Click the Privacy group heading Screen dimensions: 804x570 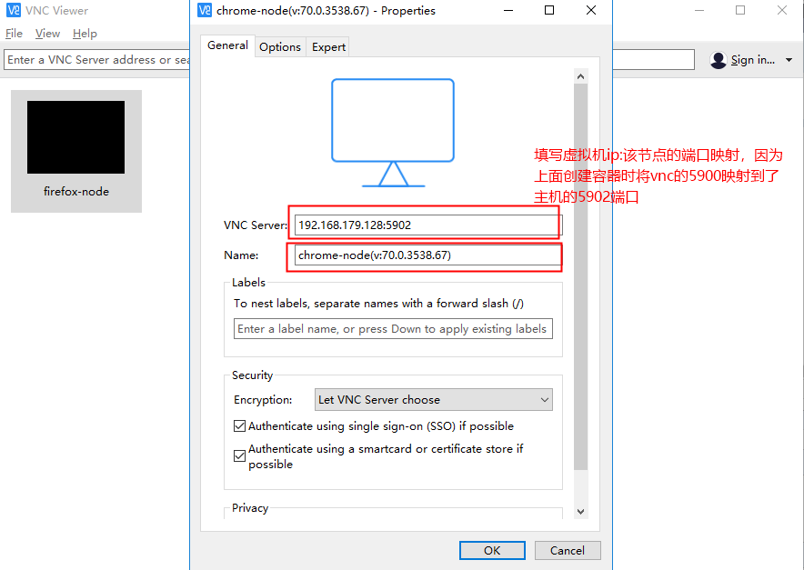(250, 508)
